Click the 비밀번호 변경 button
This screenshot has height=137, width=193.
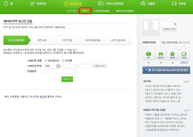169,29
